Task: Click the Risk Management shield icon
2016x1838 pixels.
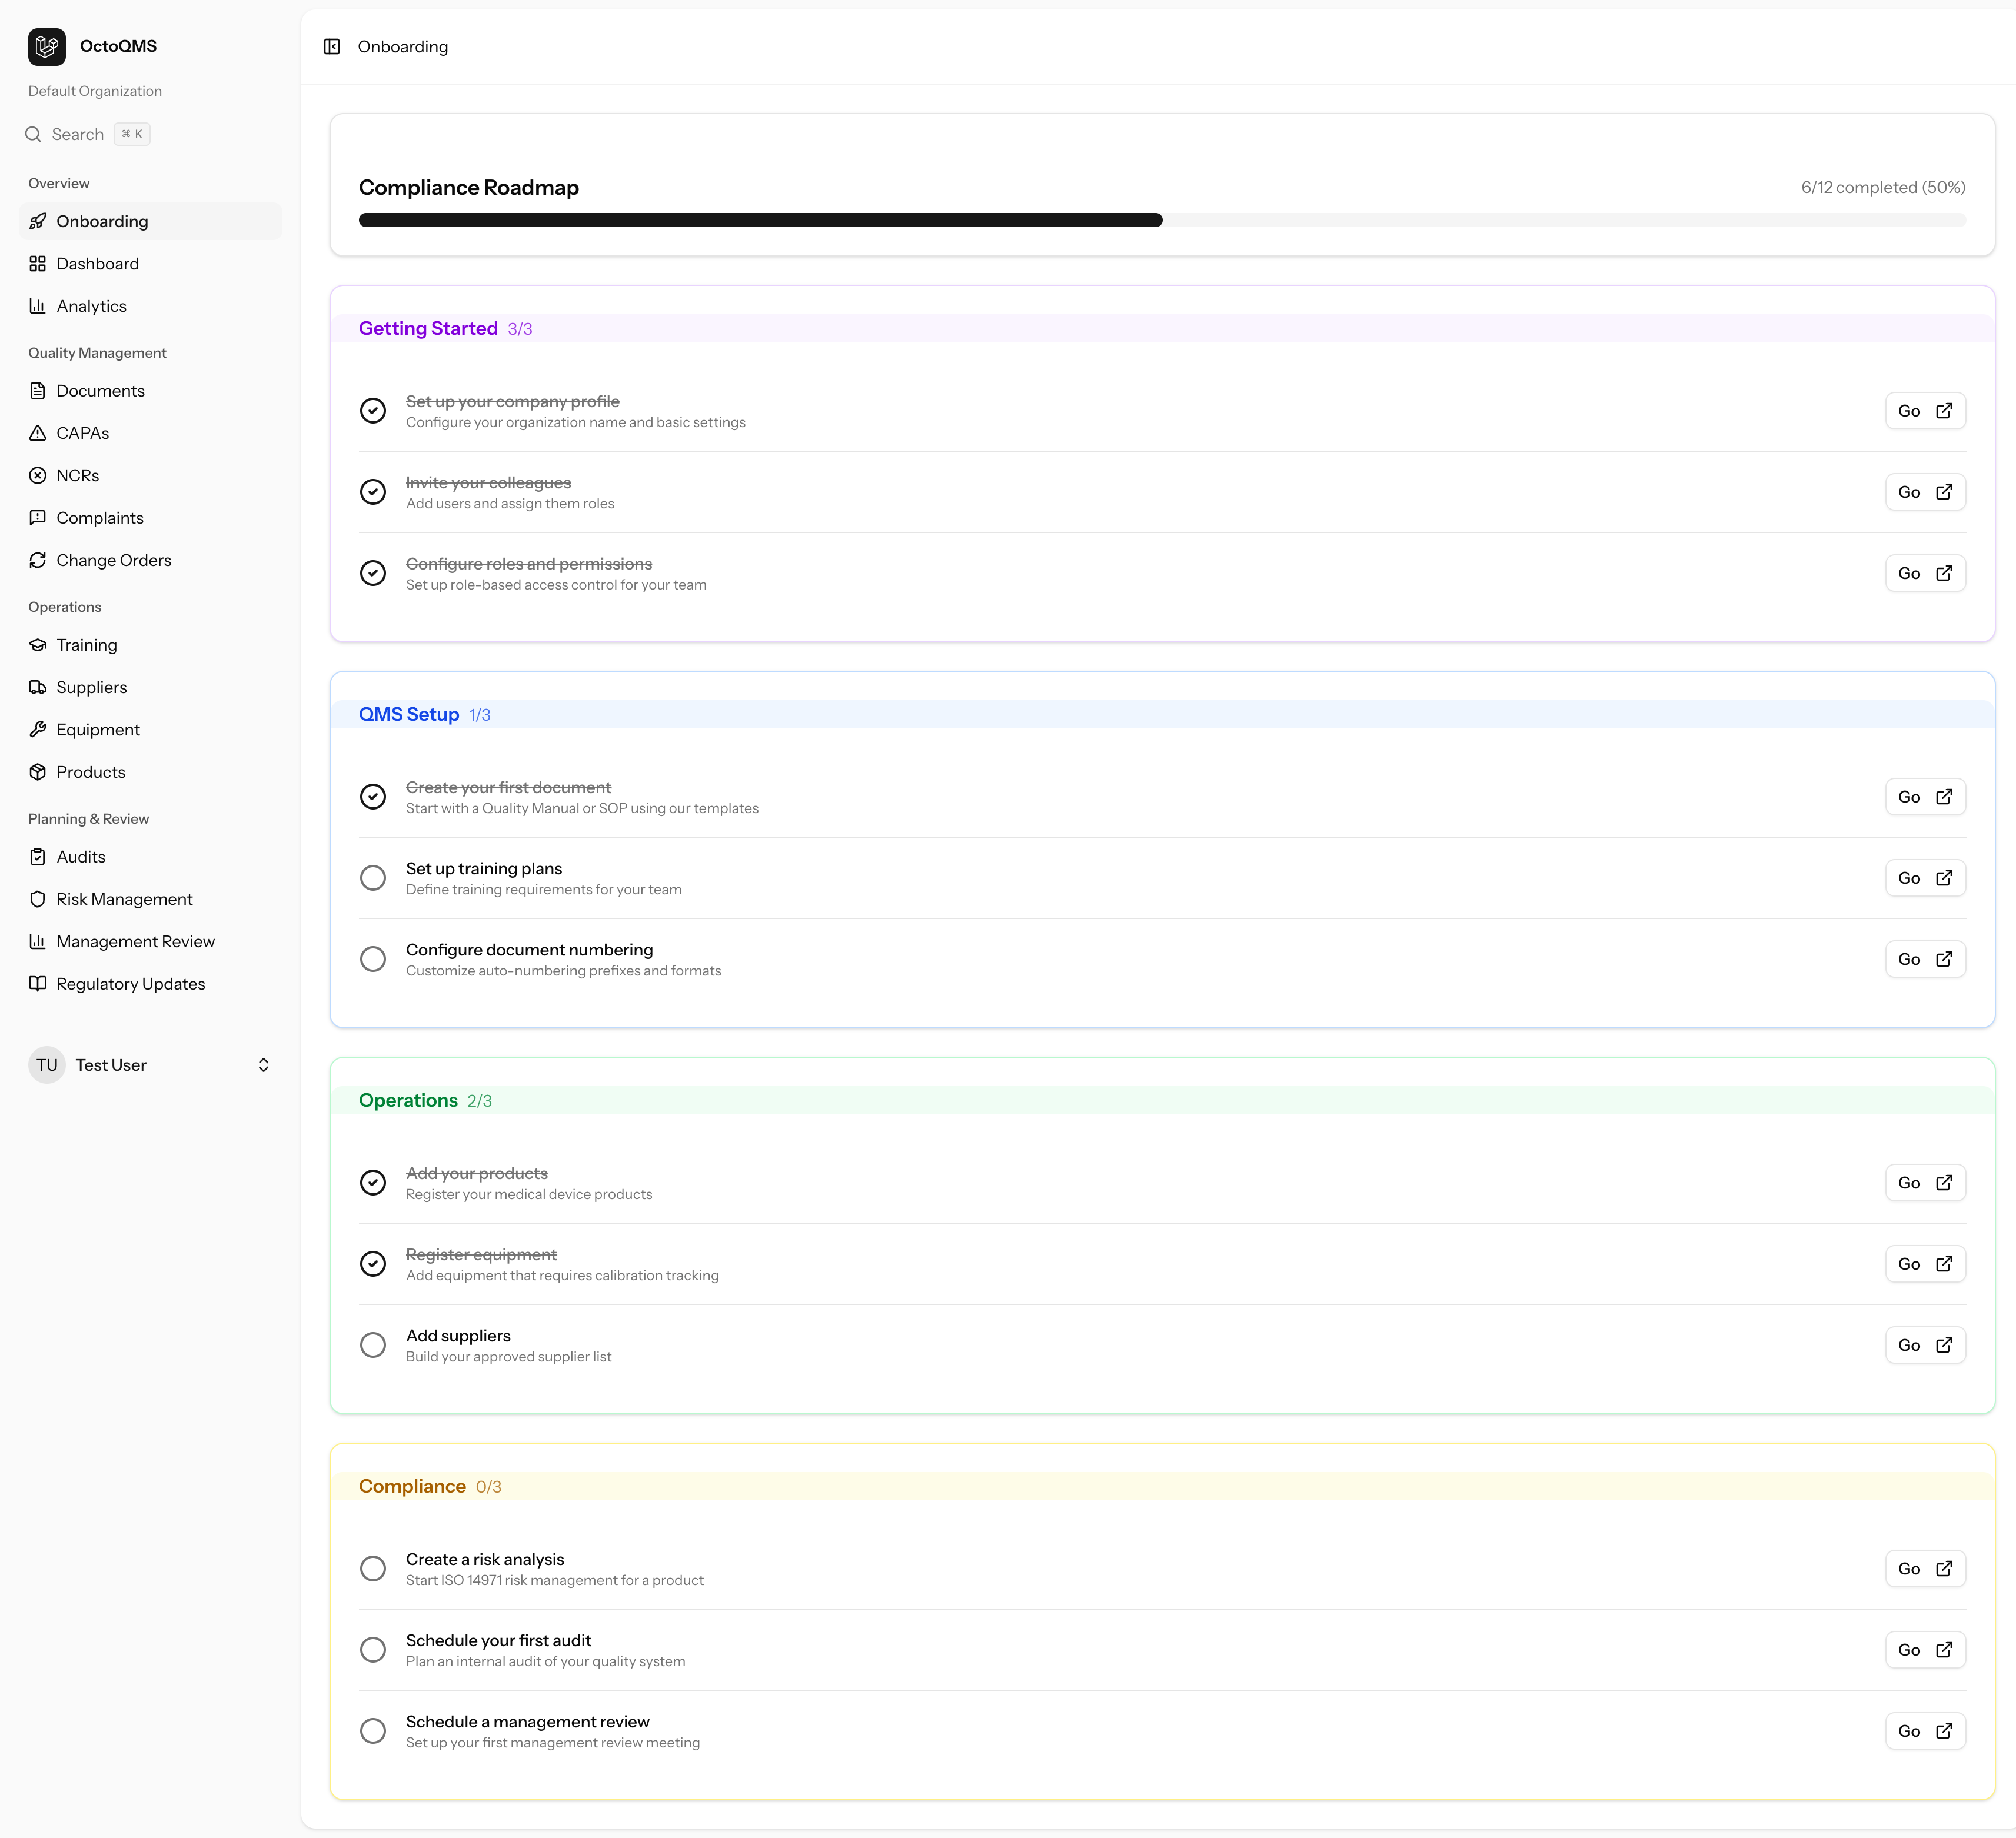Action: [x=38, y=899]
